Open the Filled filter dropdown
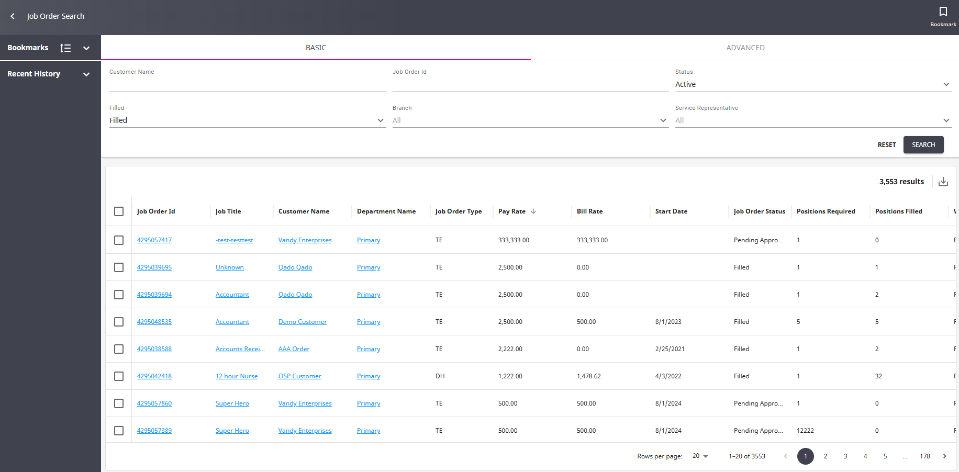This screenshot has width=959, height=472. click(x=247, y=120)
